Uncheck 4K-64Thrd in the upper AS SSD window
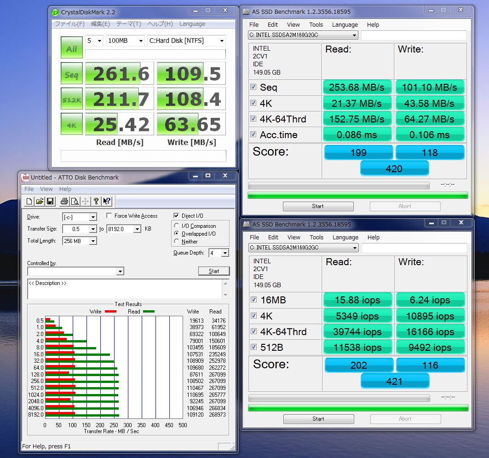This screenshot has height=458, width=489. (x=253, y=119)
